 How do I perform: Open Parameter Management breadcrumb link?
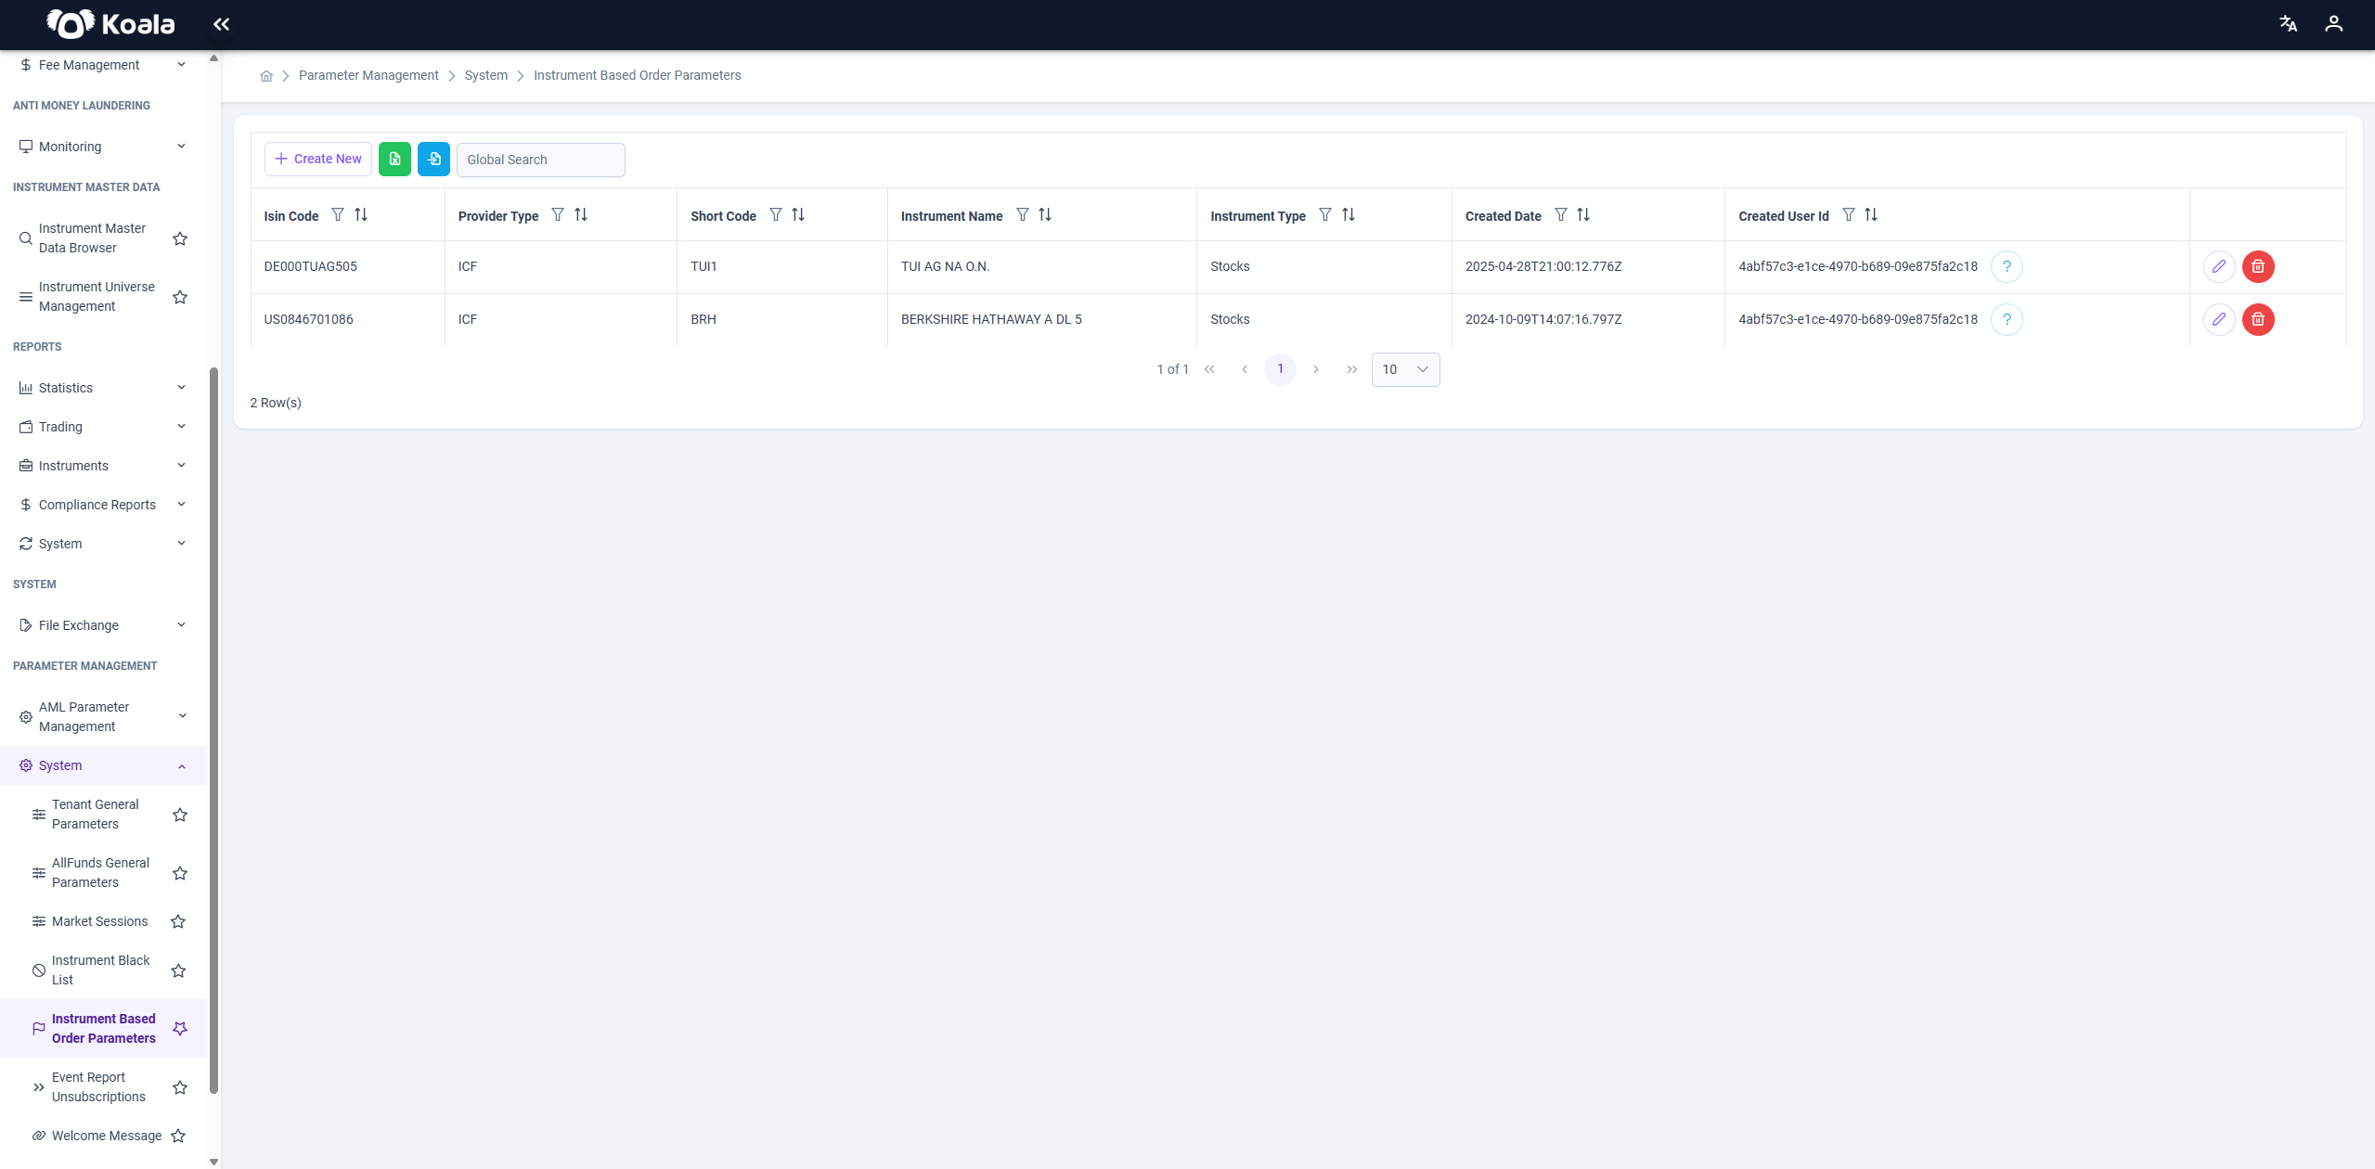[368, 75]
